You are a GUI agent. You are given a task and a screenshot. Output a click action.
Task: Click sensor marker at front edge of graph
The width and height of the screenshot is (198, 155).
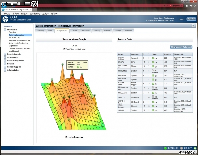pos(69,119)
